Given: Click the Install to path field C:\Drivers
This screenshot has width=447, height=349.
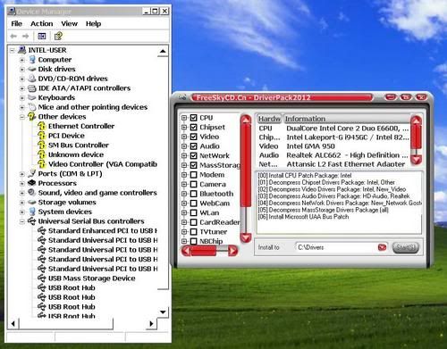Looking at the screenshot, I should point(337,247).
